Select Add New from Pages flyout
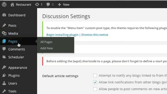 (46, 48)
